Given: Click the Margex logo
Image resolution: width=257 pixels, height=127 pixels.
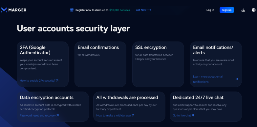Looking at the screenshot, I should point(13,10).
